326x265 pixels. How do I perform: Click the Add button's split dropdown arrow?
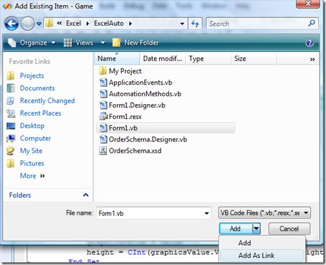[x=256, y=229]
